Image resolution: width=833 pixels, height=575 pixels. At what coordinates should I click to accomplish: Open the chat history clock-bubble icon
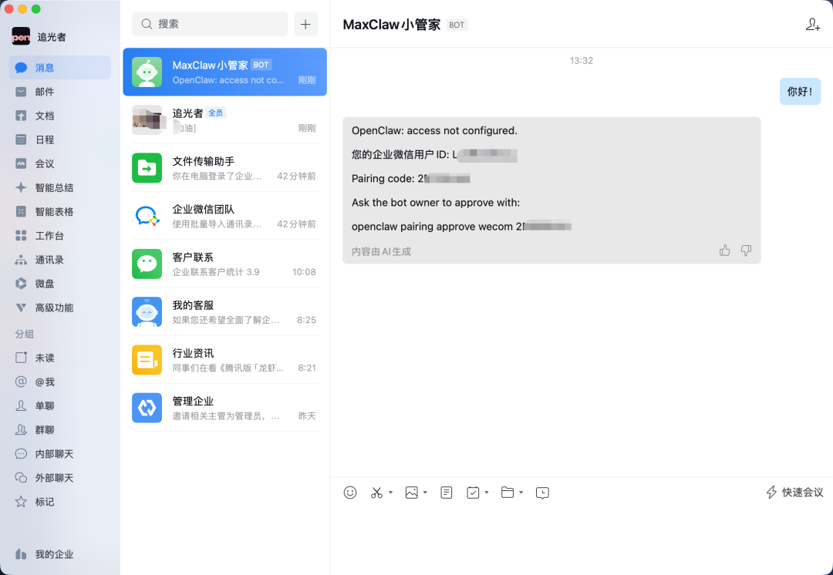pos(542,493)
